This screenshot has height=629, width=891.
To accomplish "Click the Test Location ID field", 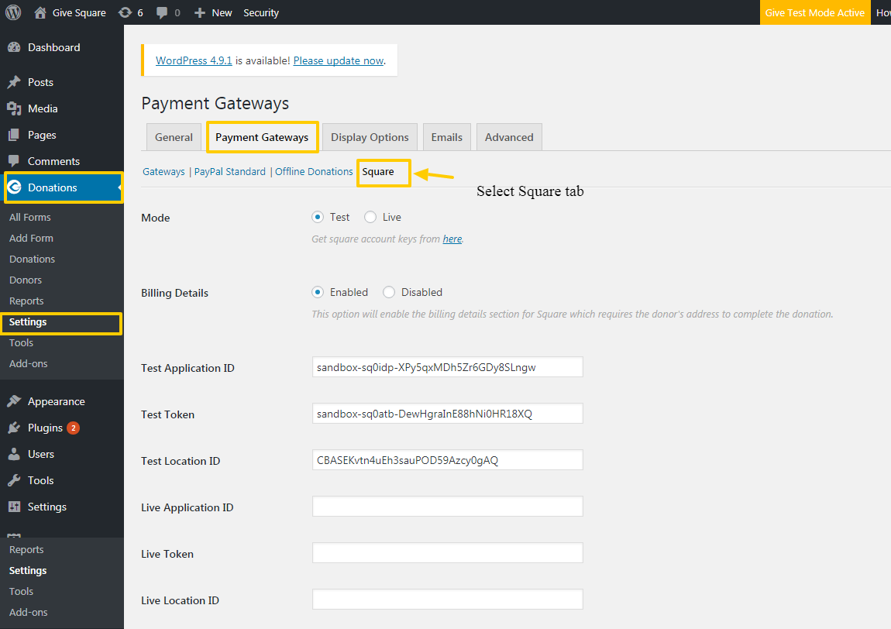I will pyautogui.click(x=447, y=460).
